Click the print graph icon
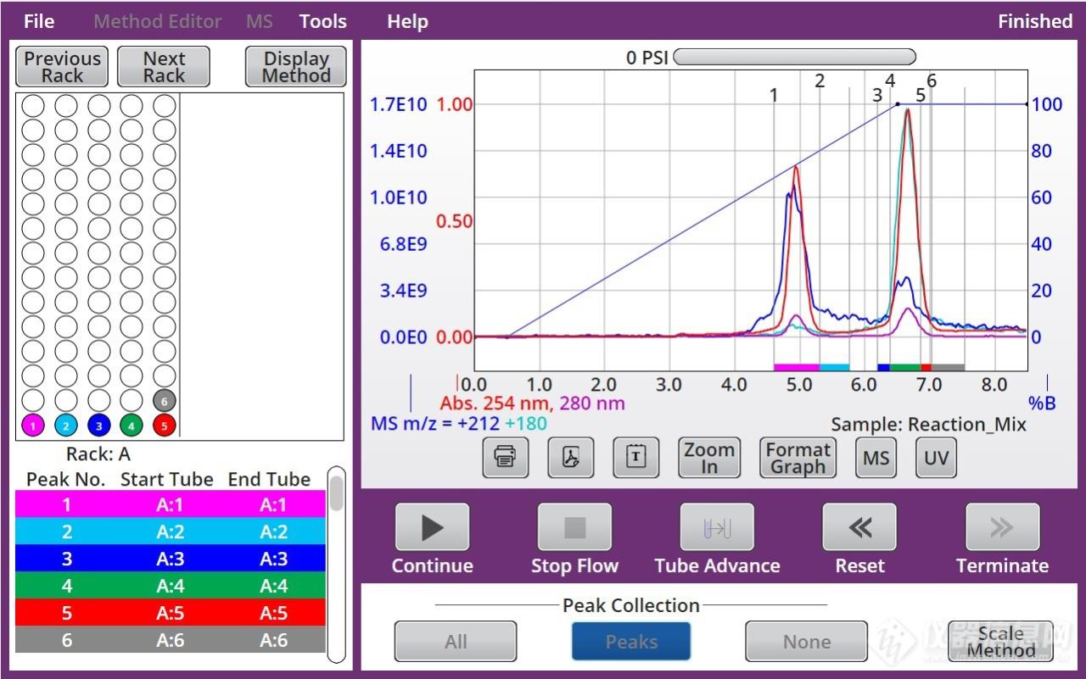1086x679 pixels. point(505,458)
